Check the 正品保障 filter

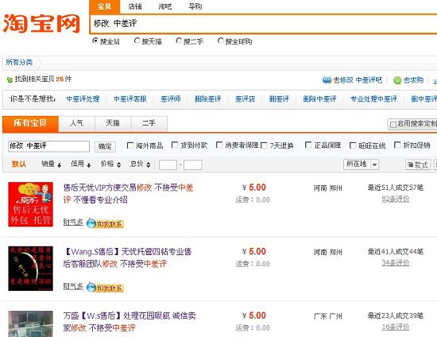[x=308, y=145]
